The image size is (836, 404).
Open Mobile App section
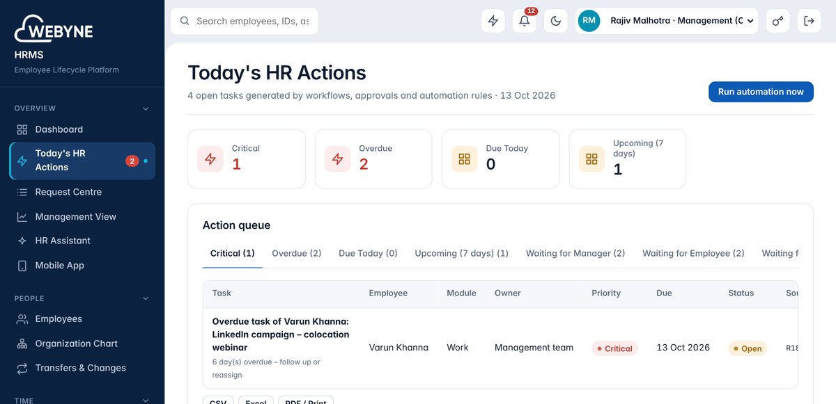[82, 265]
